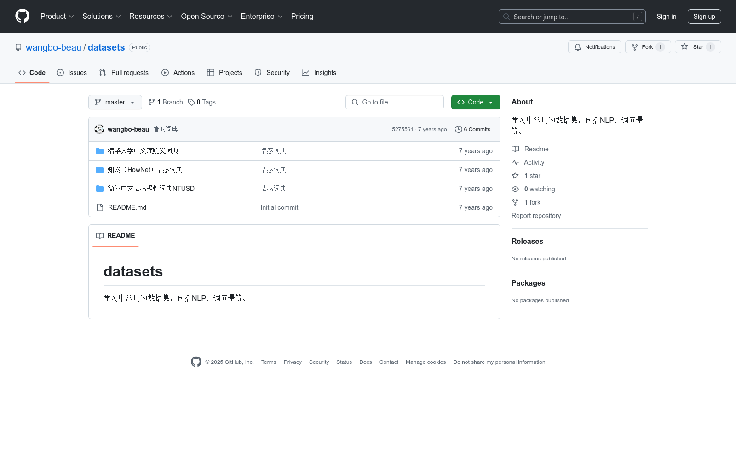Click the Notifications bell button
This screenshot has height=460, width=736.
pos(595,47)
